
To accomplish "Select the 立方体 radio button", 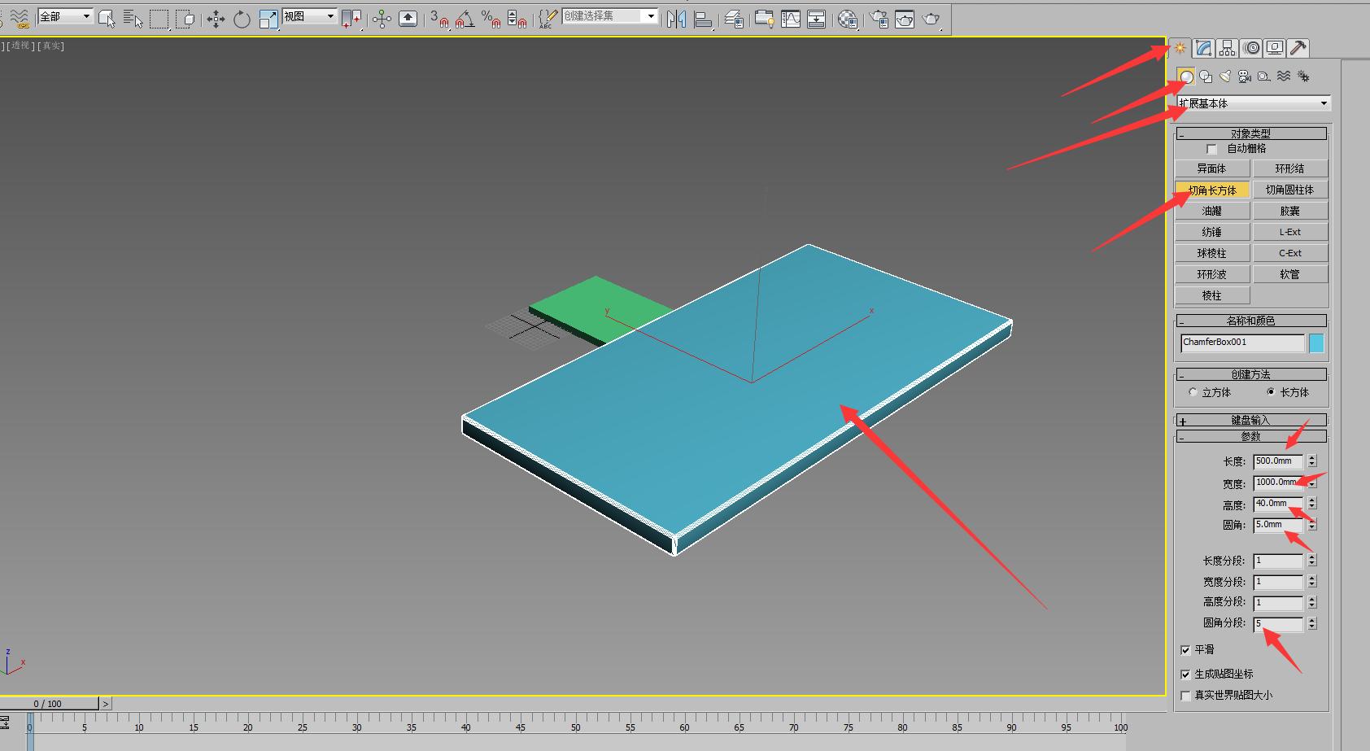I will point(1193,392).
